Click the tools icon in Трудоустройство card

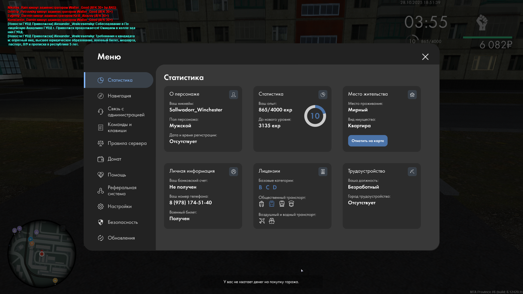tap(412, 171)
